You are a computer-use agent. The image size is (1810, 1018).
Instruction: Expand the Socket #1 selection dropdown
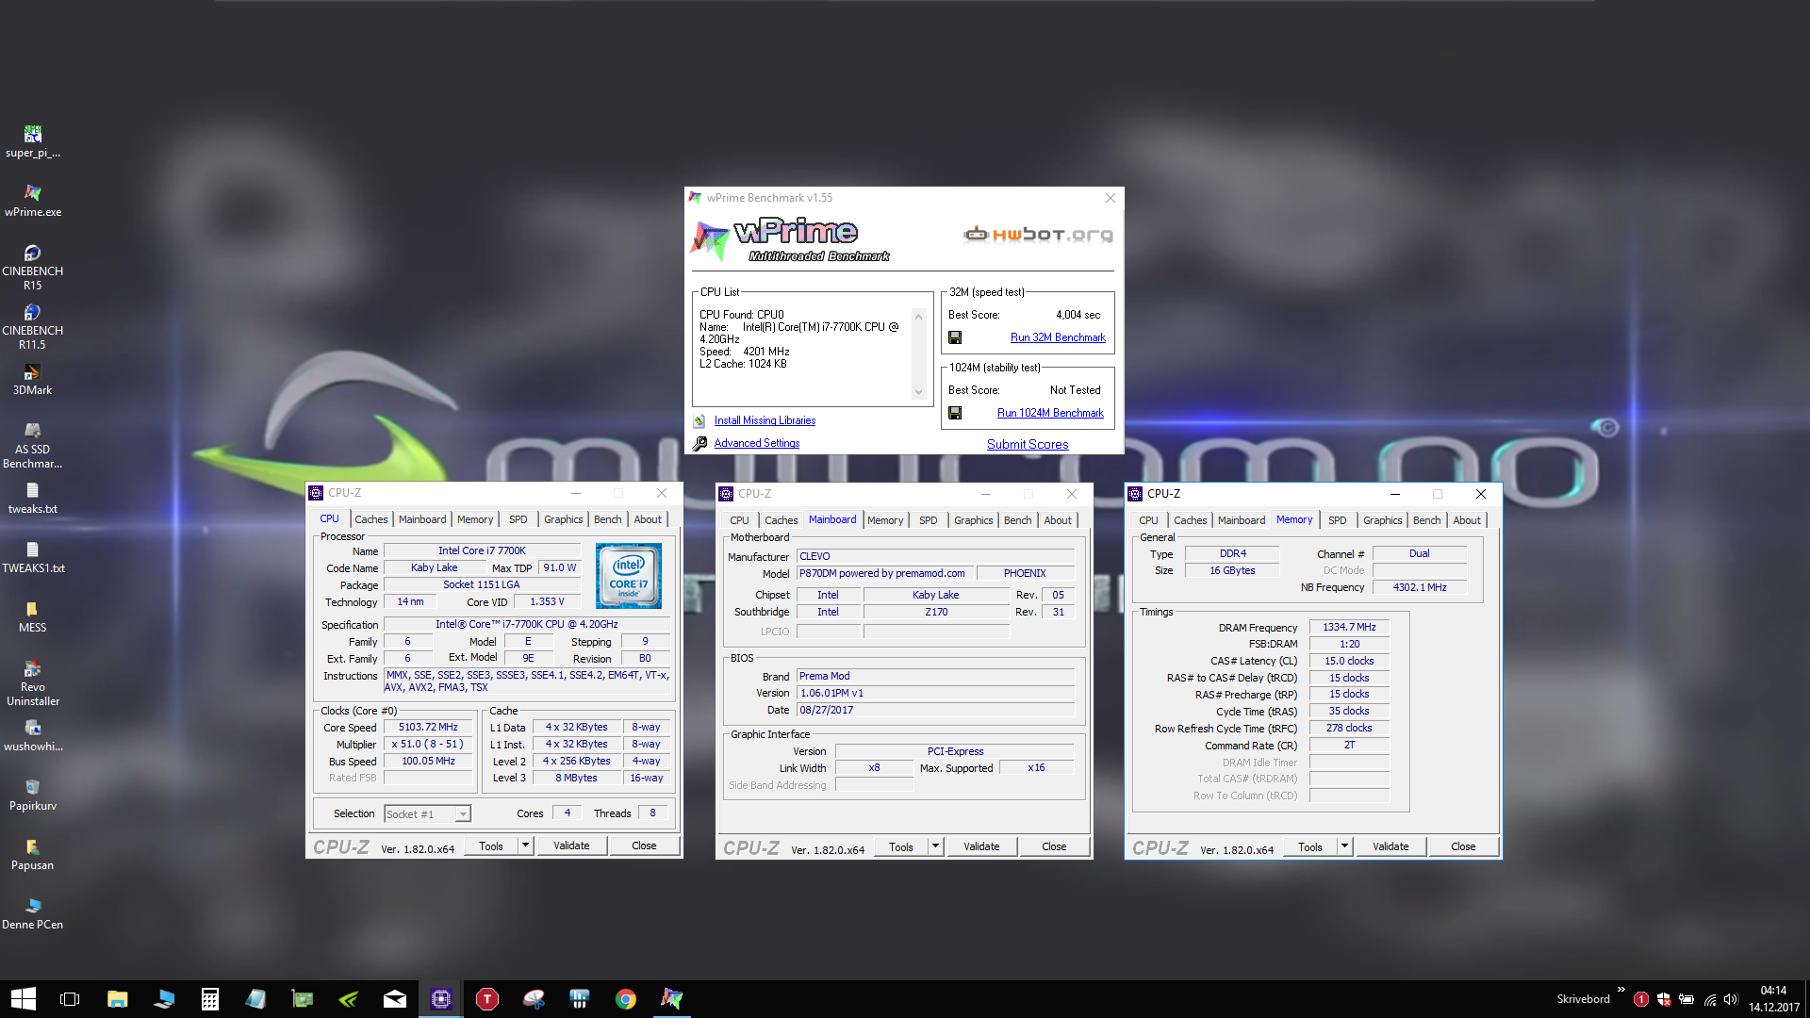pyautogui.click(x=463, y=814)
